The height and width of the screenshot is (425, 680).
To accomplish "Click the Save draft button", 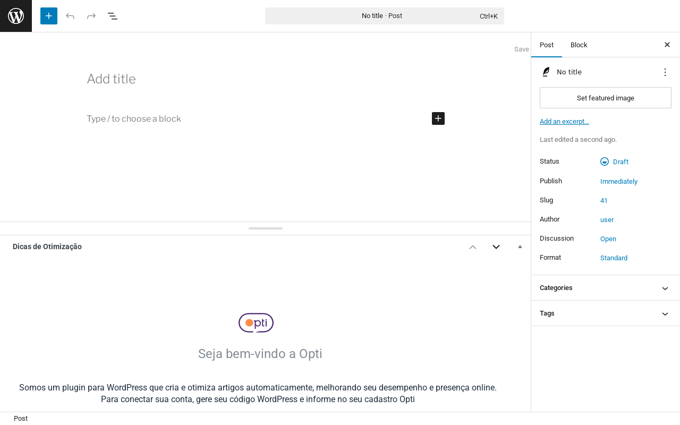I will coord(522,49).
